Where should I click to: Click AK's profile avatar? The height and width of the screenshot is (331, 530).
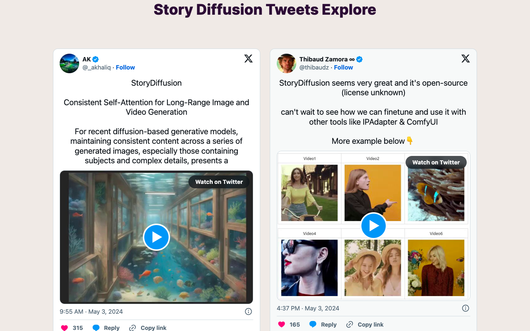[x=69, y=63]
